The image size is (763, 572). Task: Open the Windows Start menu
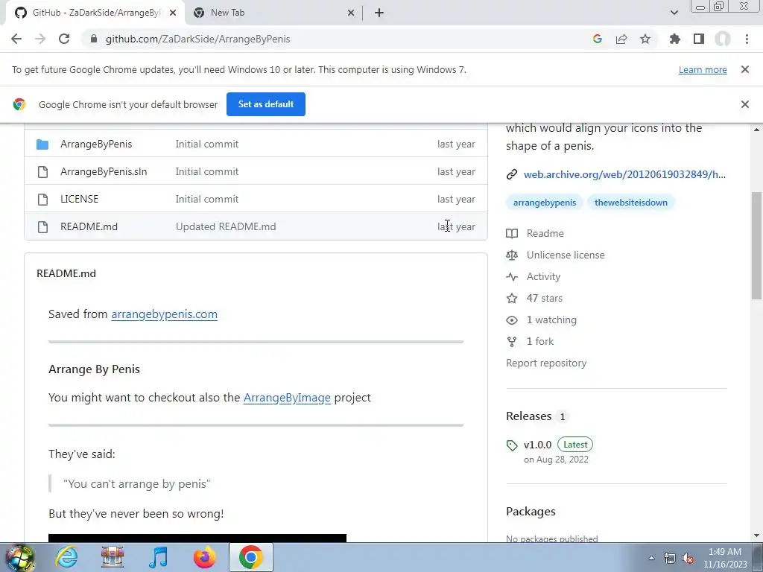point(19,557)
